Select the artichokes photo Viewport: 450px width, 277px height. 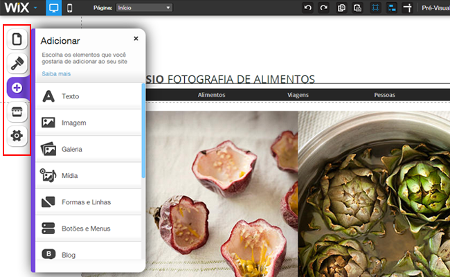[x=374, y=194]
